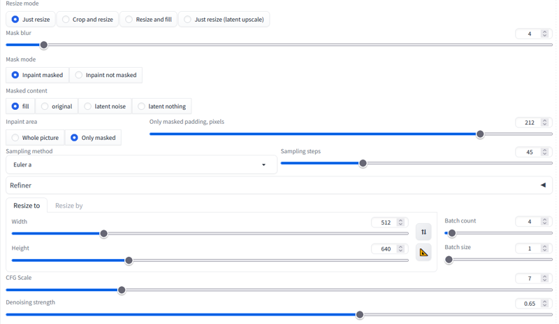
Task: Select Just resize (latent upscale) option
Action: click(x=224, y=20)
